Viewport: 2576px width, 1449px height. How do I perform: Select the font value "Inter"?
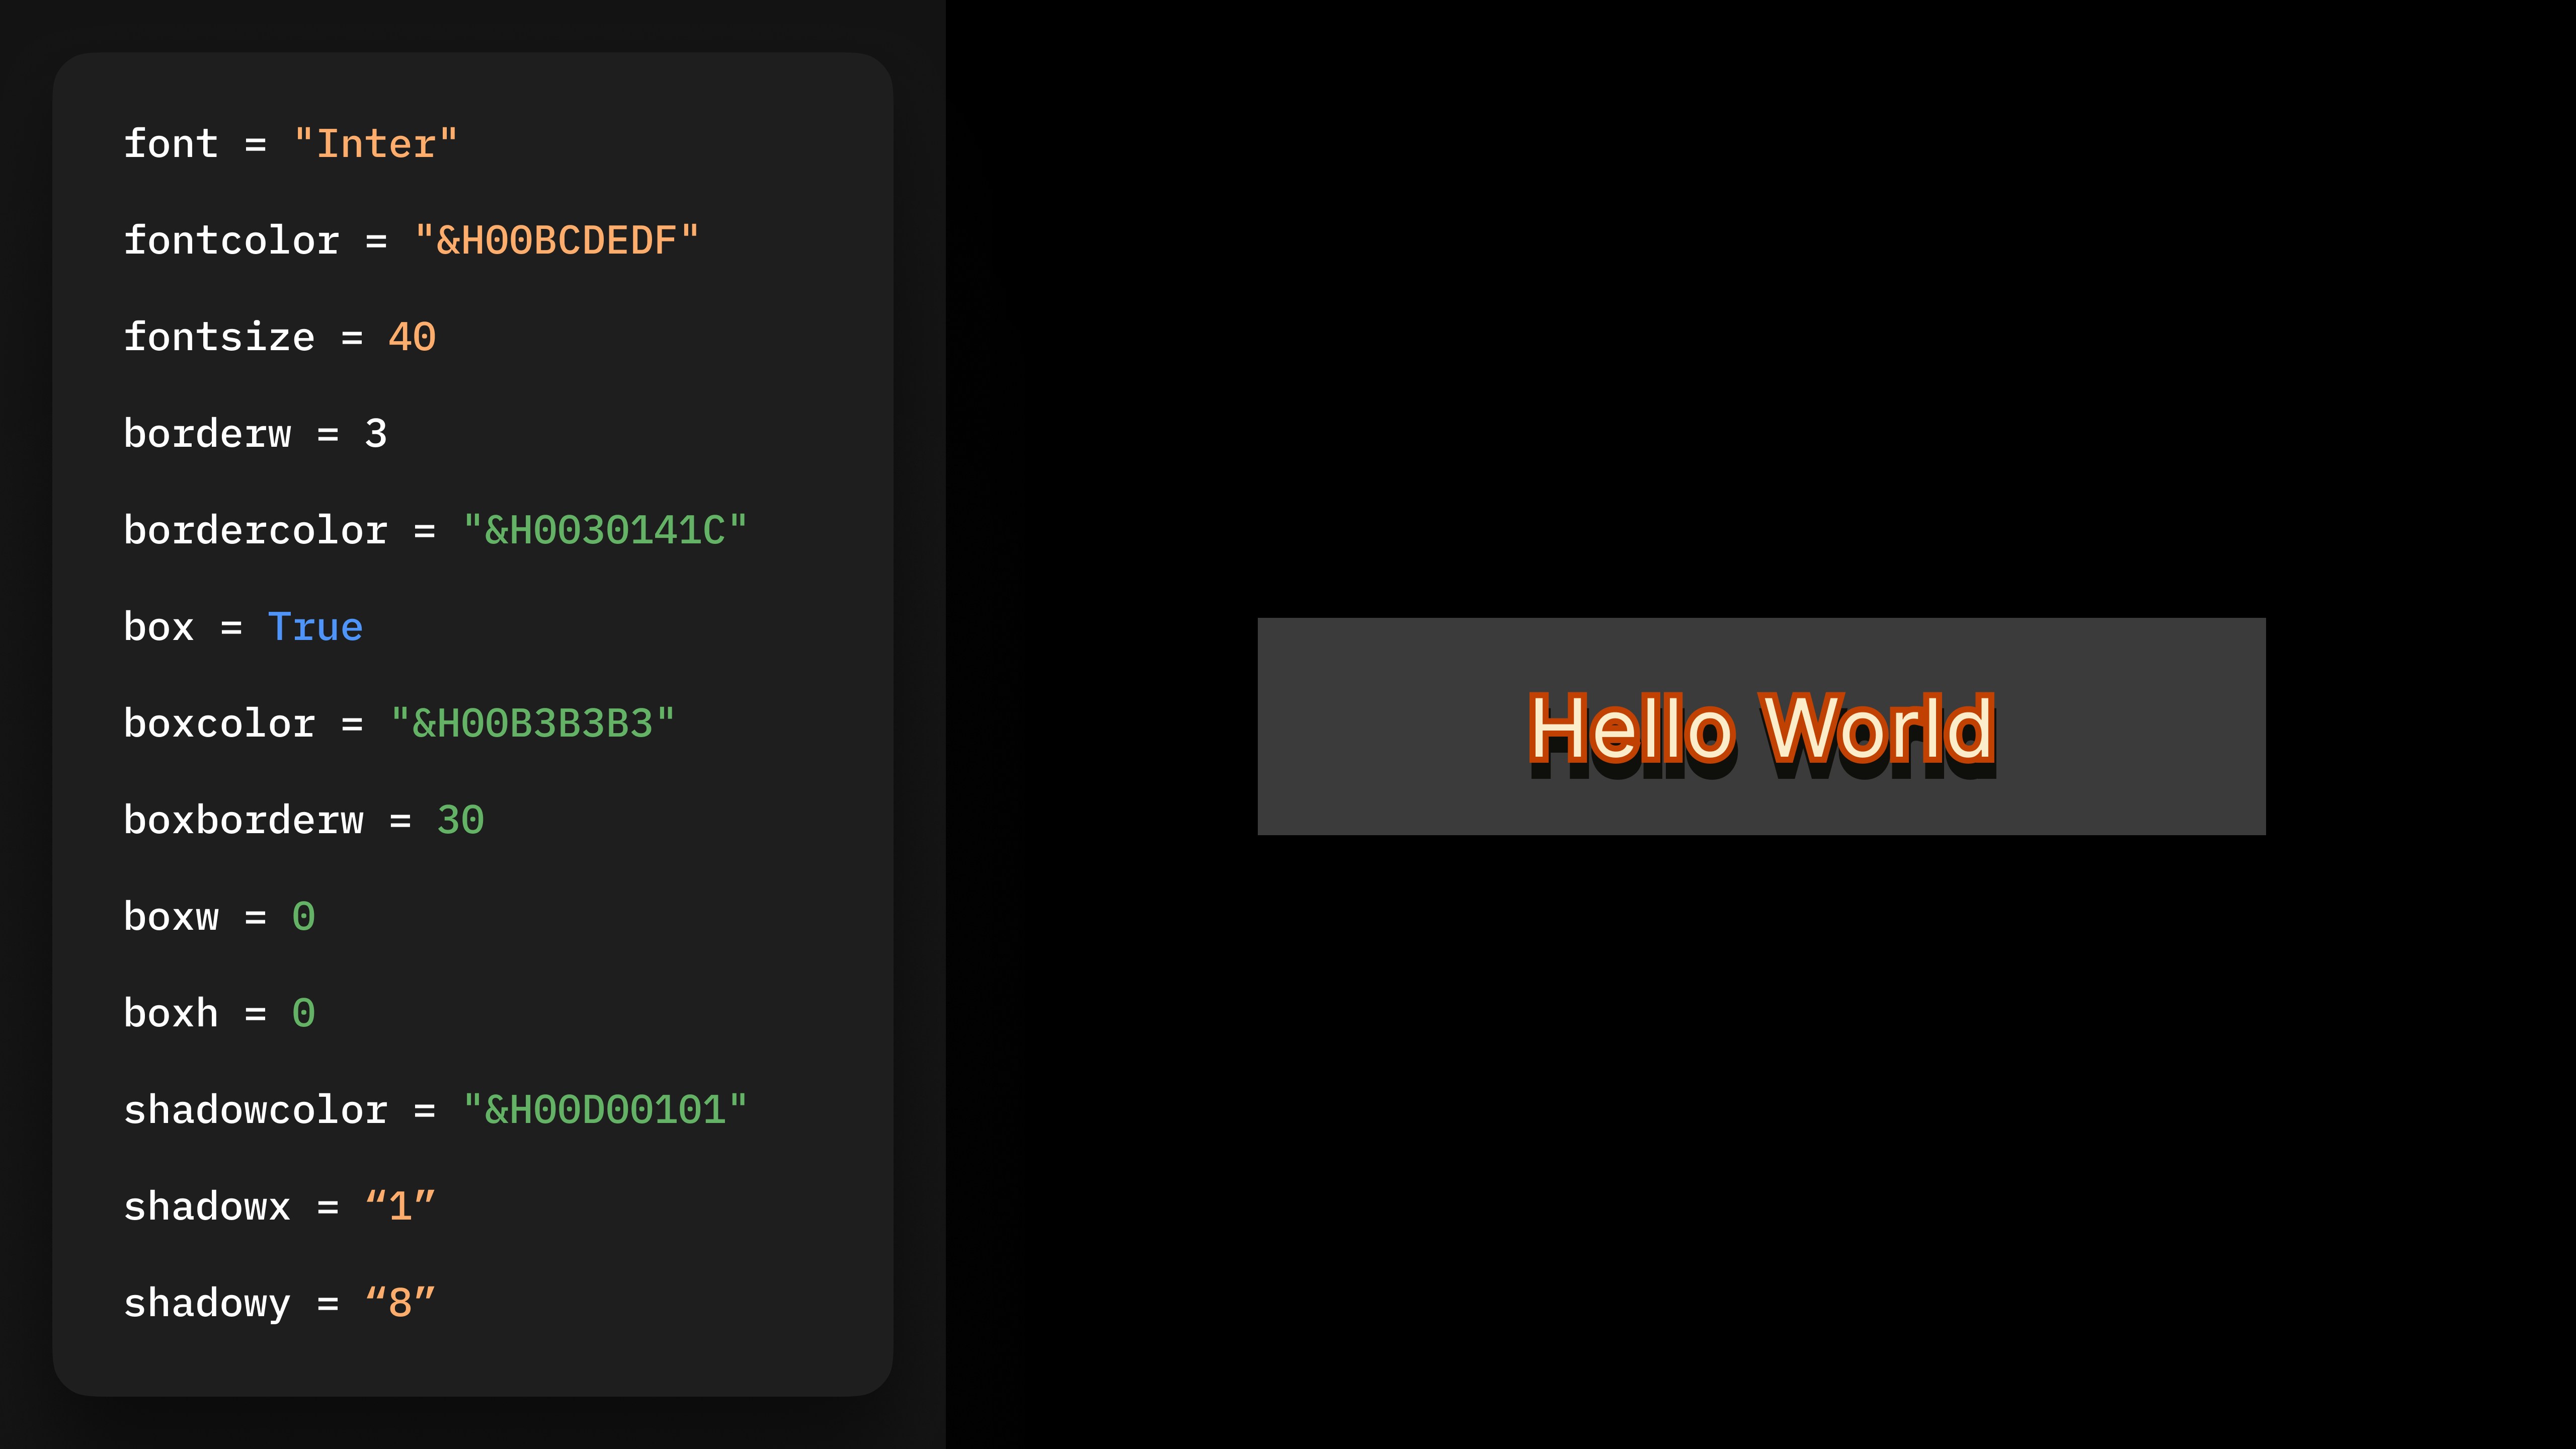pos(375,142)
